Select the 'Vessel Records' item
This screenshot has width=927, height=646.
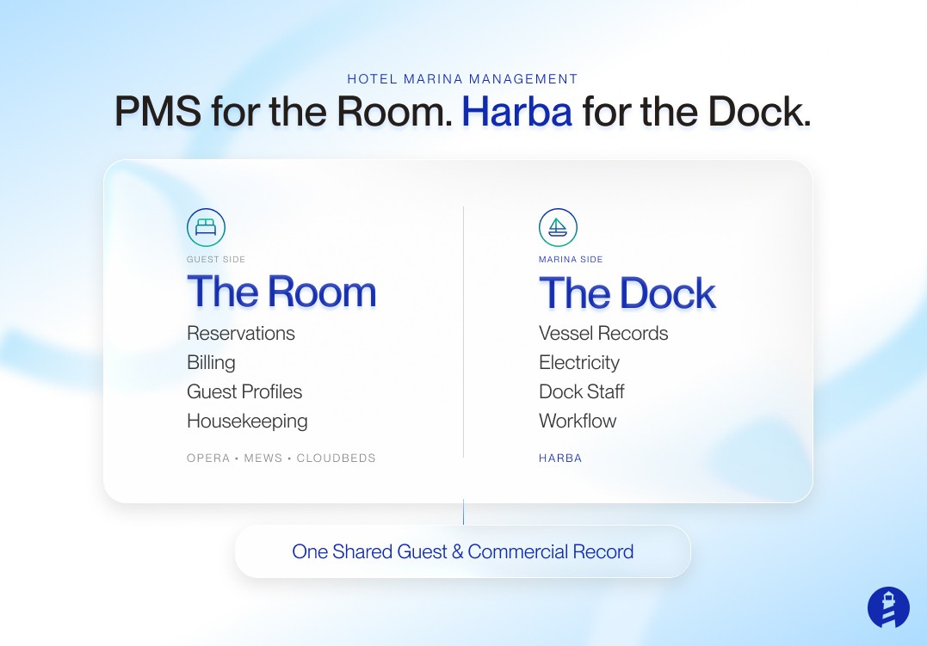coord(603,334)
